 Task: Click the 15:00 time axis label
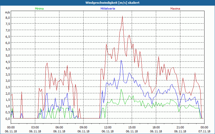pos(132,128)
